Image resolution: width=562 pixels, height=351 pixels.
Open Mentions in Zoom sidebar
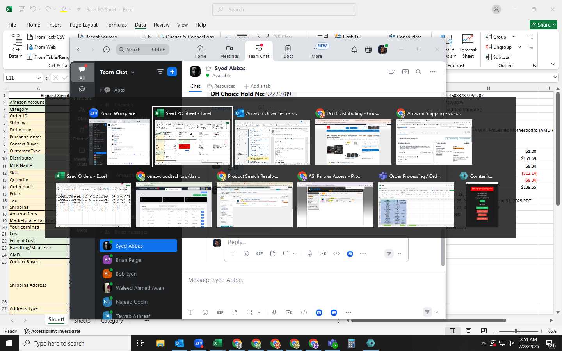[x=82, y=92]
